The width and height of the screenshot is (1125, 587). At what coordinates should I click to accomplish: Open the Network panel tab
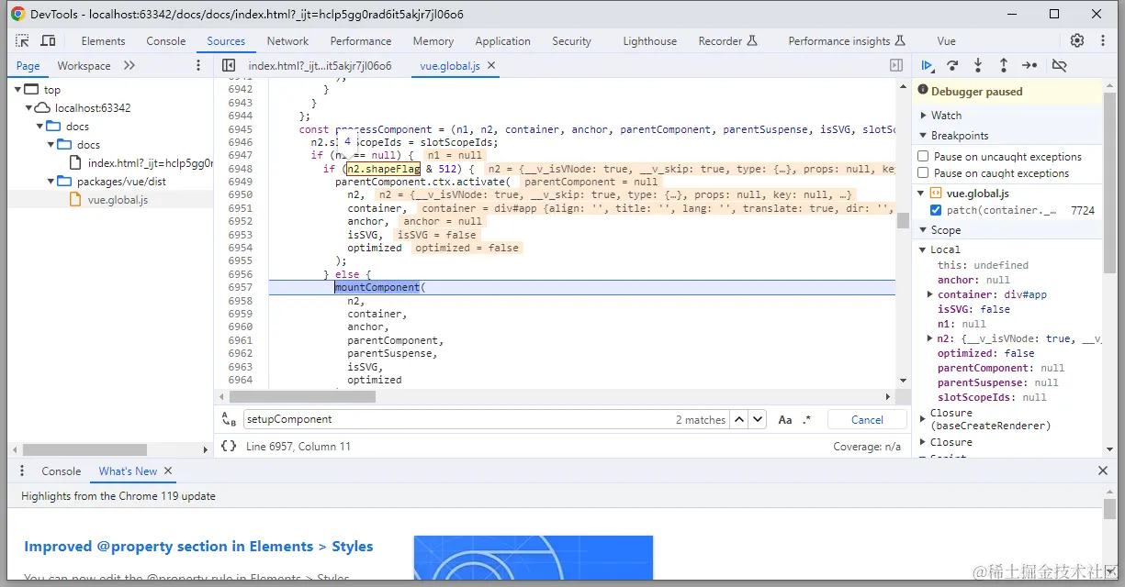click(x=287, y=41)
